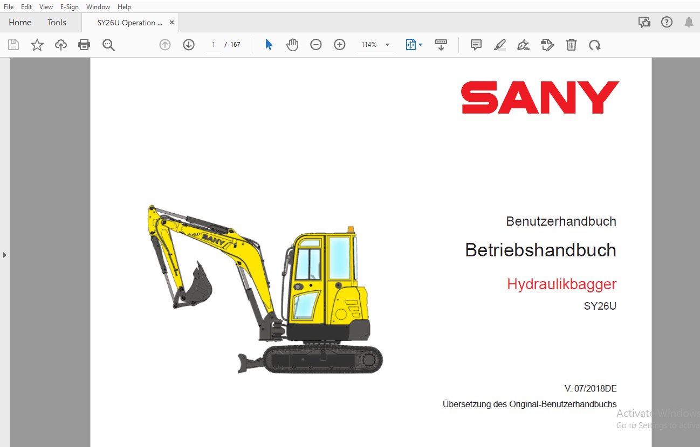Switch to the Tools tab

[57, 23]
